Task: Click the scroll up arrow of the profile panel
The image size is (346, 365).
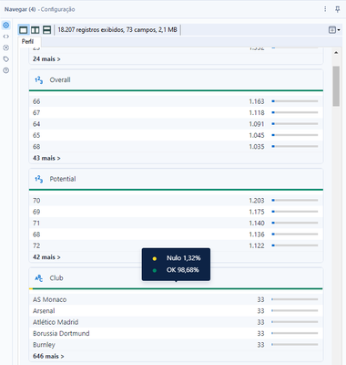Action: (x=336, y=53)
